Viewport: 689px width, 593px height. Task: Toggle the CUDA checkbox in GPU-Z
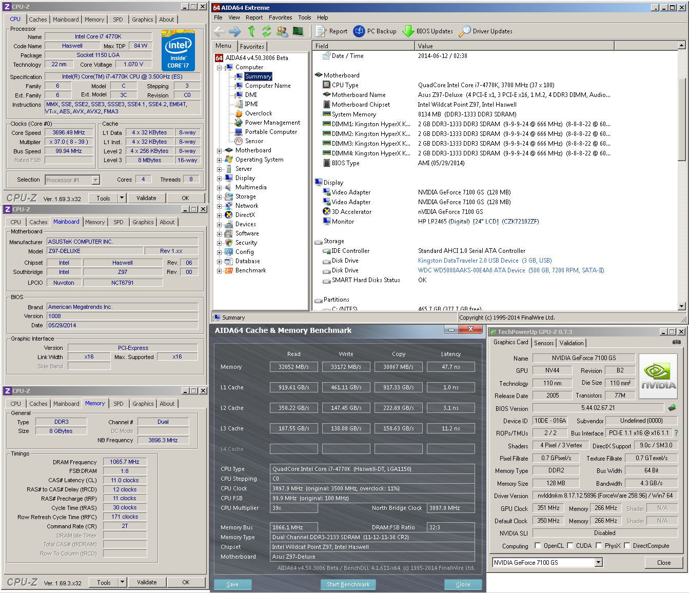[x=570, y=546]
